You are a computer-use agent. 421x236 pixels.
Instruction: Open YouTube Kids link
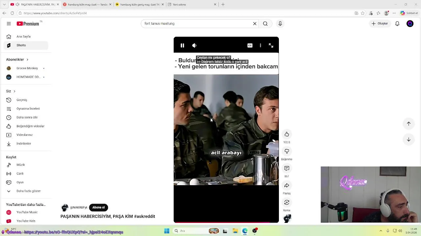click(26, 221)
